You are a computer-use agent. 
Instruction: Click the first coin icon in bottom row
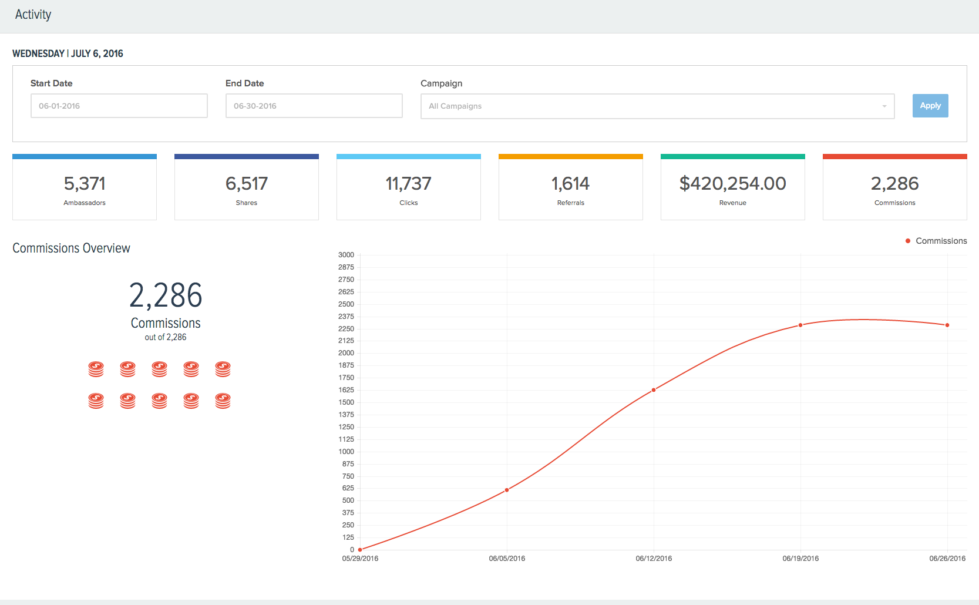click(x=96, y=401)
